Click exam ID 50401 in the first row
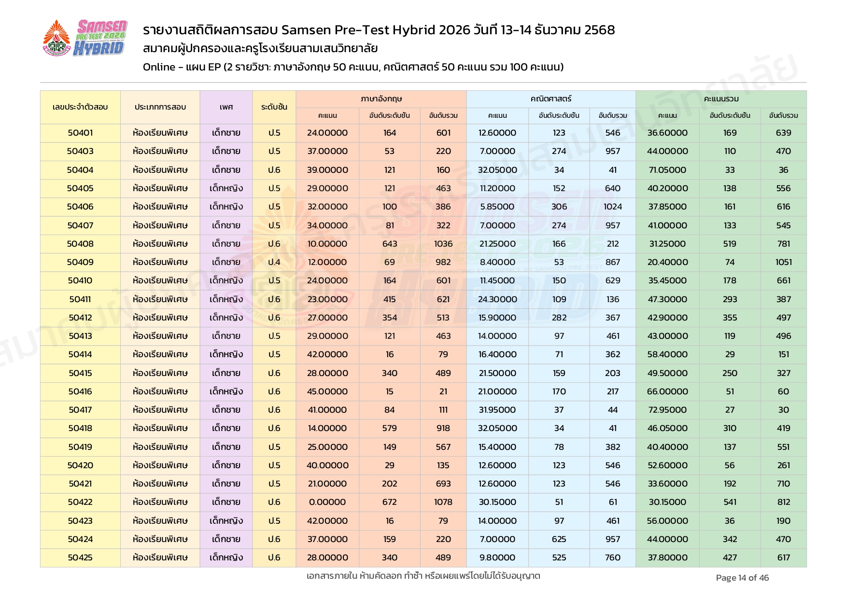The width and height of the screenshot is (847, 599). pyautogui.click(x=80, y=133)
